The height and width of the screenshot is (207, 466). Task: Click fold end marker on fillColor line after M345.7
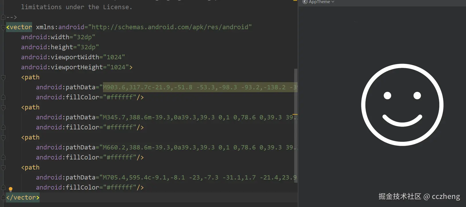[3, 127]
